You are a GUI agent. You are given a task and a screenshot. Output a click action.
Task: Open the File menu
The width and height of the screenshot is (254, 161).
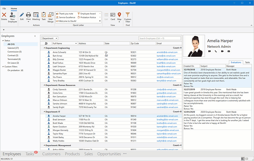pyautogui.click(x=4, y=8)
